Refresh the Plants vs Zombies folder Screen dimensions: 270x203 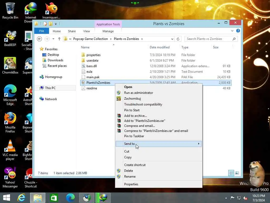click(x=178, y=39)
